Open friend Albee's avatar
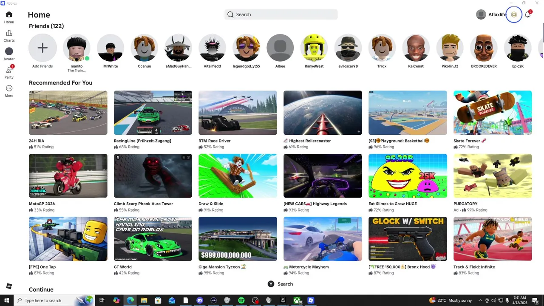544x306 pixels. [280, 48]
